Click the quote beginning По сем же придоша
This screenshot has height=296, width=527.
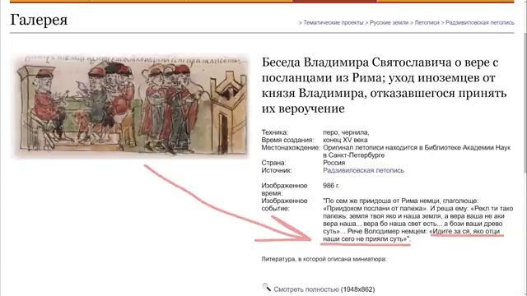pyautogui.click(x=418, y=220)
